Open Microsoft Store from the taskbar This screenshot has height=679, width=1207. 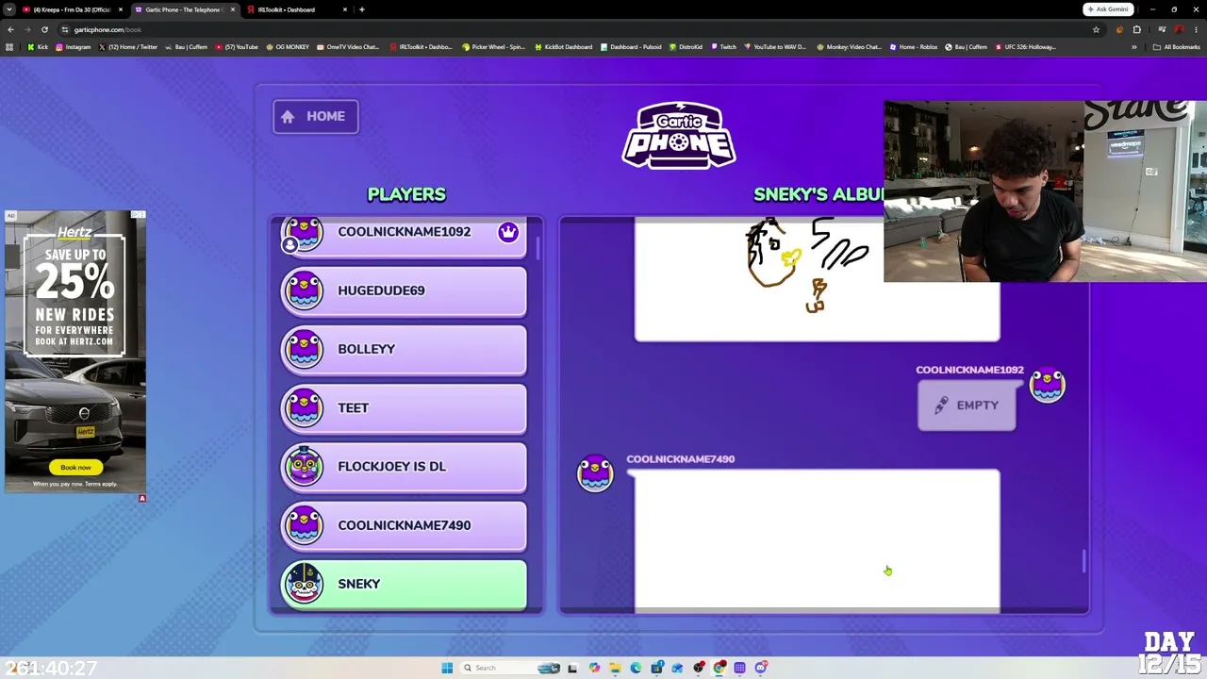(657, 668)
